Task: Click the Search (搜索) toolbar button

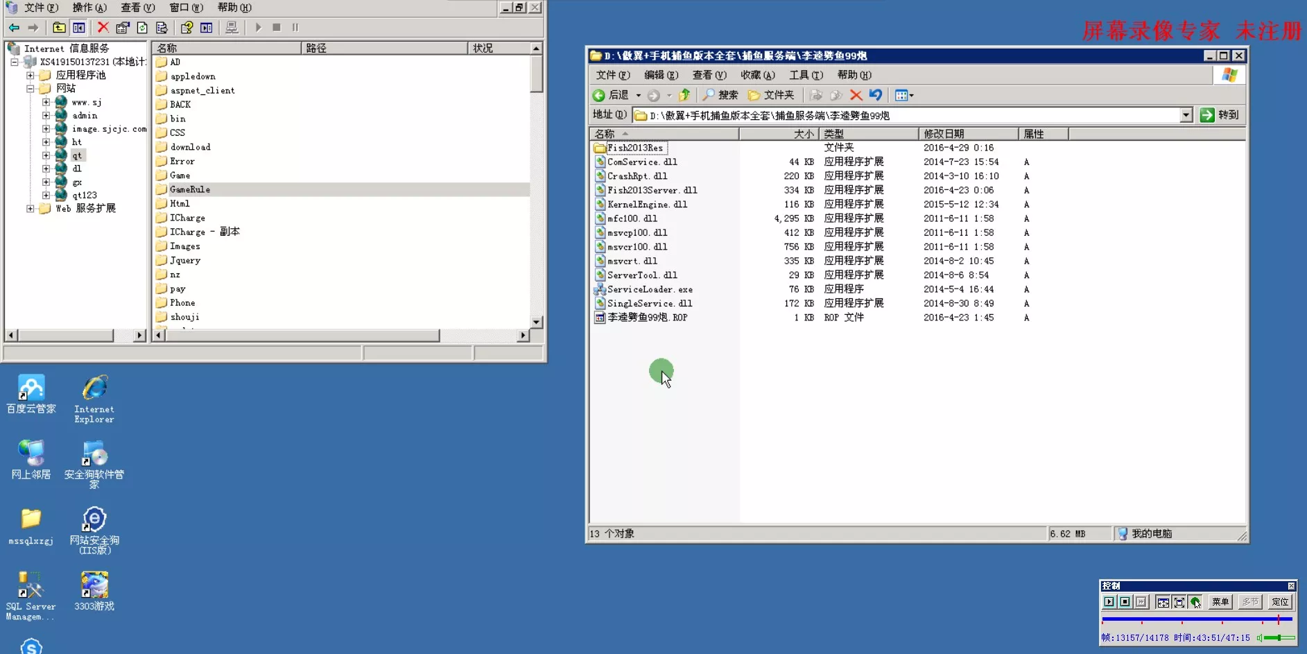Action: [x=720, y=95]
